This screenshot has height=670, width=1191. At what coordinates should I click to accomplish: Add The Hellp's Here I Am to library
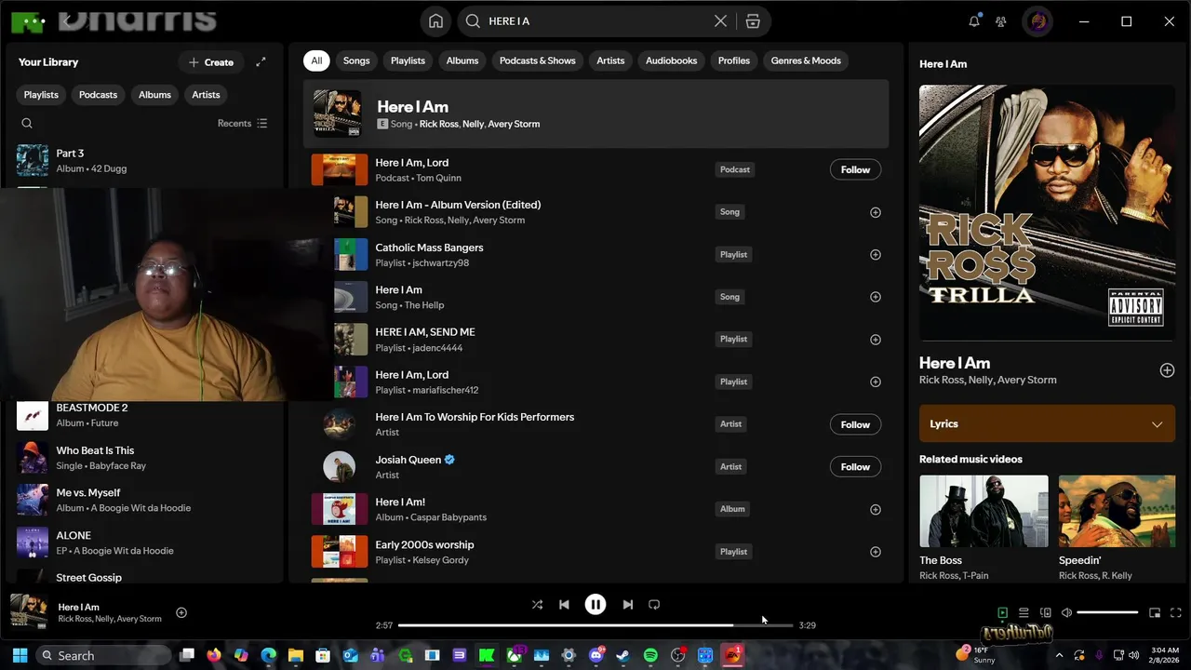(x=875, y=297)
